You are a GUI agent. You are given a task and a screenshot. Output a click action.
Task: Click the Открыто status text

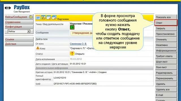pyautogui.click(x=80, y=54)
